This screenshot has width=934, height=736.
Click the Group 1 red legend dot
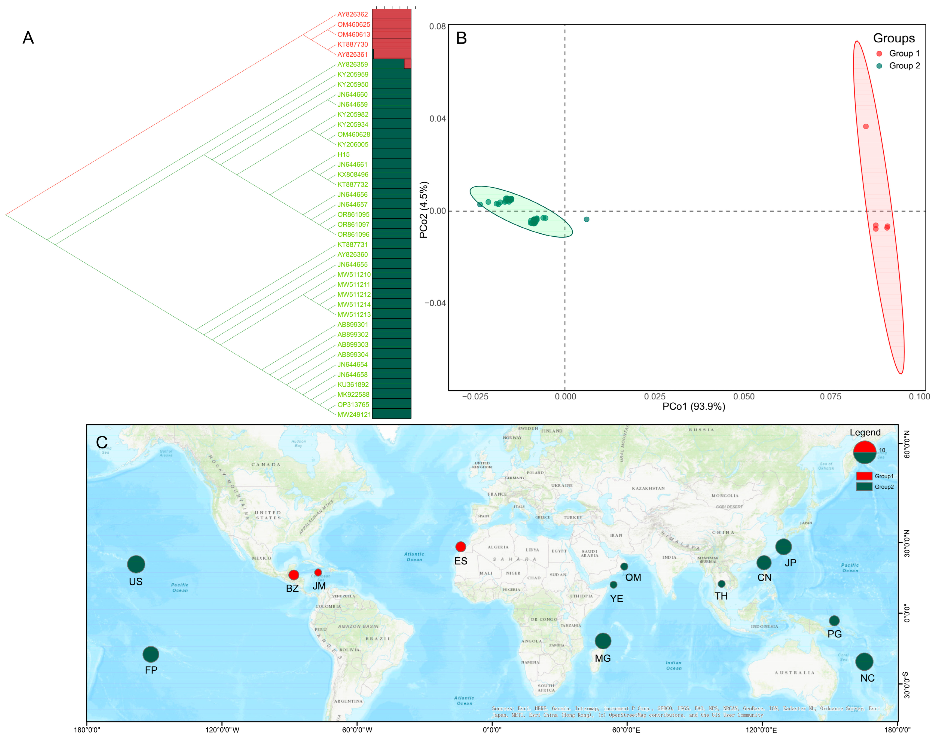pos(879,53)
